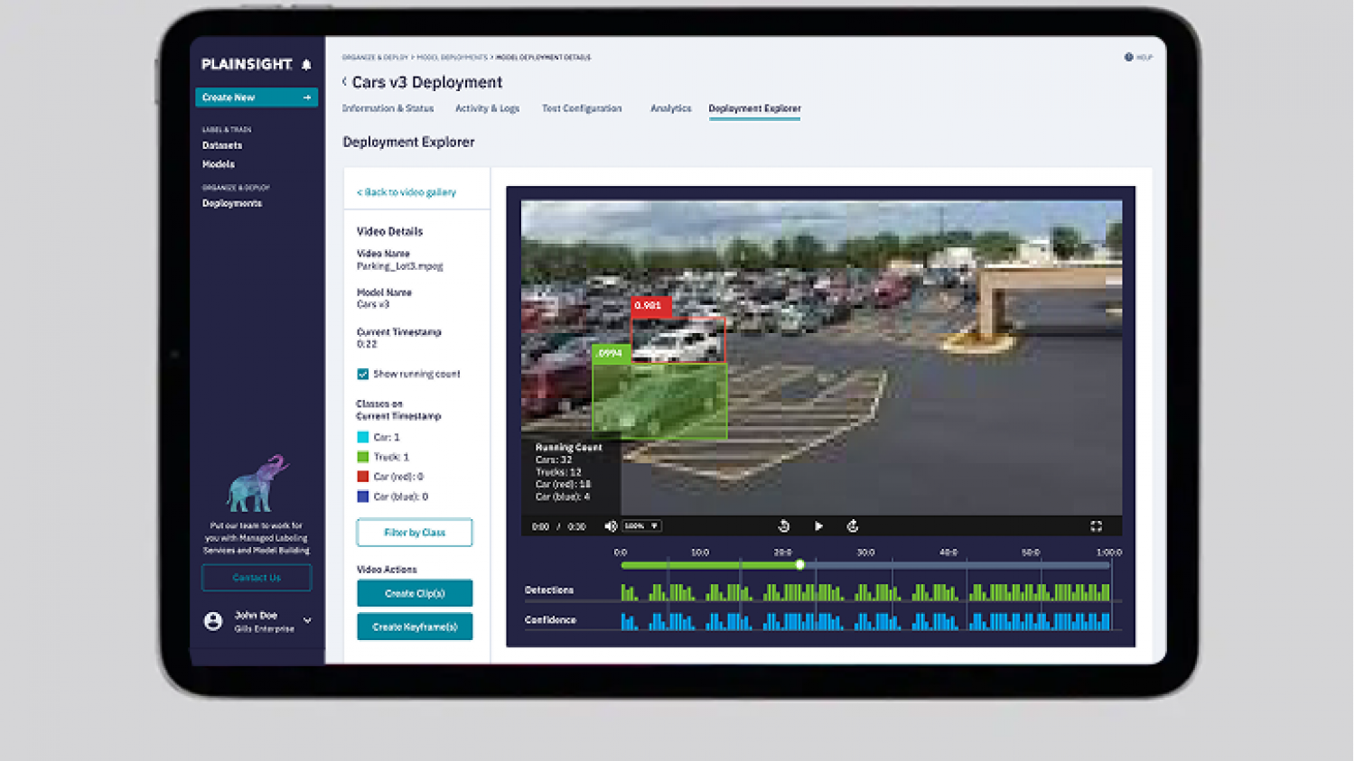Click the John Doe user avatar icon
Screen dimensions: 1355x761
213,621
